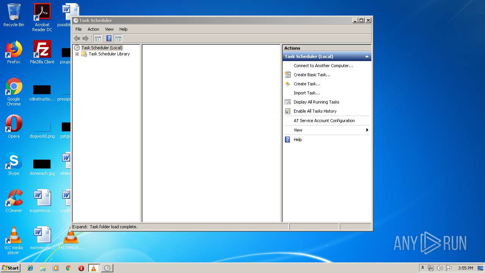Click Create Task action
Image resolution: width=485 pixels, height=273 pixels.
(307, 84)
